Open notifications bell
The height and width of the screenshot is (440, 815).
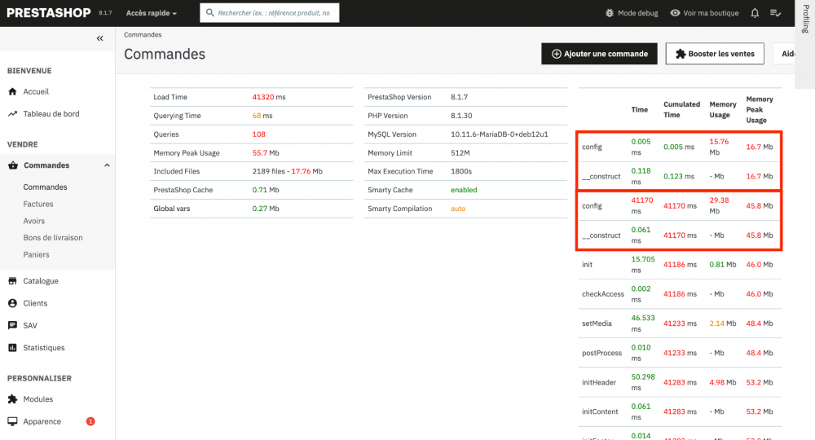[x=755, y=13]
